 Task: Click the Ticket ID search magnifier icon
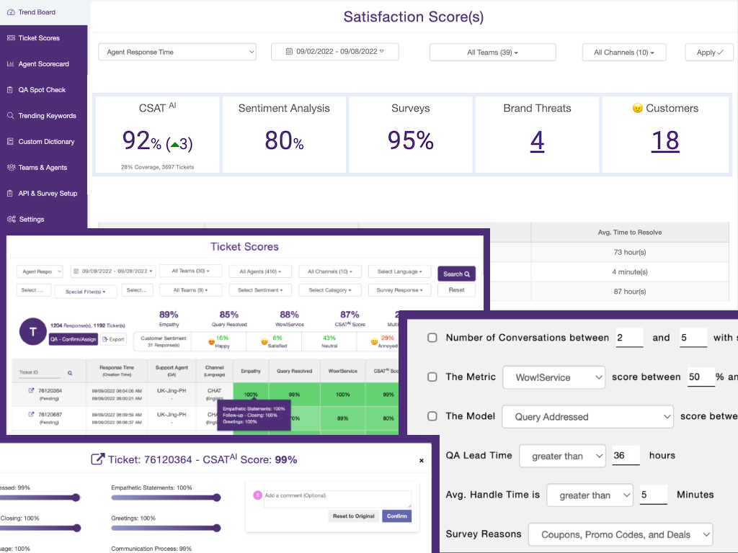coord(70,373)
